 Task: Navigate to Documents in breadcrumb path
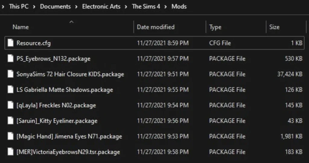pos(55,6)
